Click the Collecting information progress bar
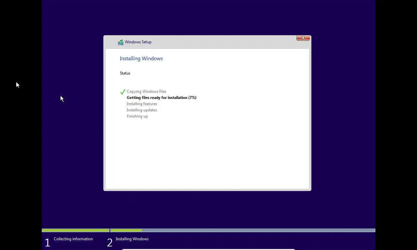The image size is (417, 250). [76, 230]
